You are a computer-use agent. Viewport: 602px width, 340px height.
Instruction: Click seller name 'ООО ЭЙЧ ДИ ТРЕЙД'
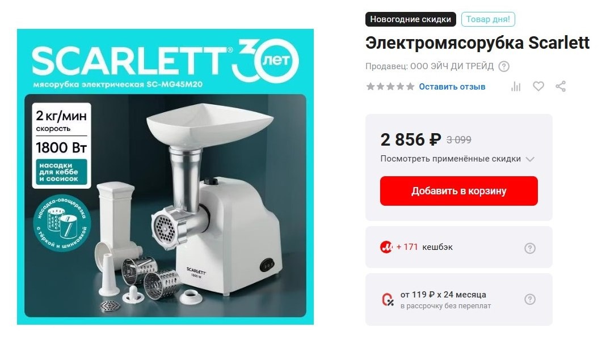pos(452,66)
